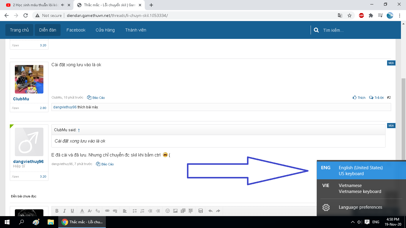Click the outdent icon in editor
Image resolution: width=406 pixels, height=228 pixels.
coord(150,211)
